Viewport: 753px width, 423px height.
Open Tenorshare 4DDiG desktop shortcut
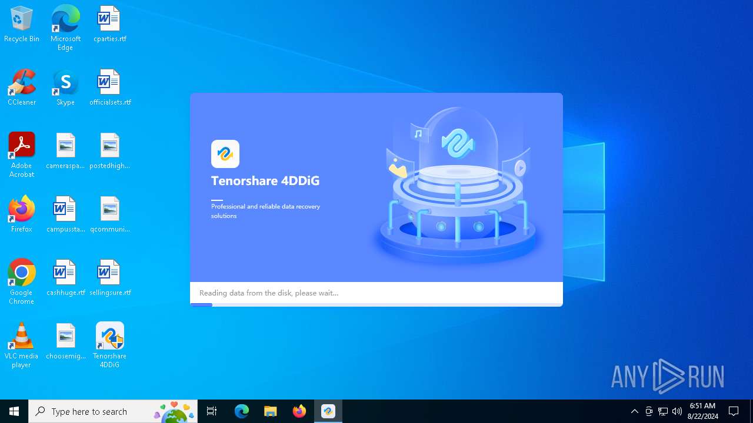tap(110, 345)
